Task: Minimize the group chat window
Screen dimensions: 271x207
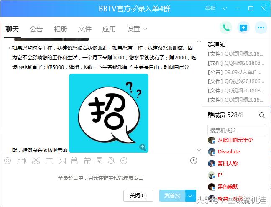Action: click(238, 8)
